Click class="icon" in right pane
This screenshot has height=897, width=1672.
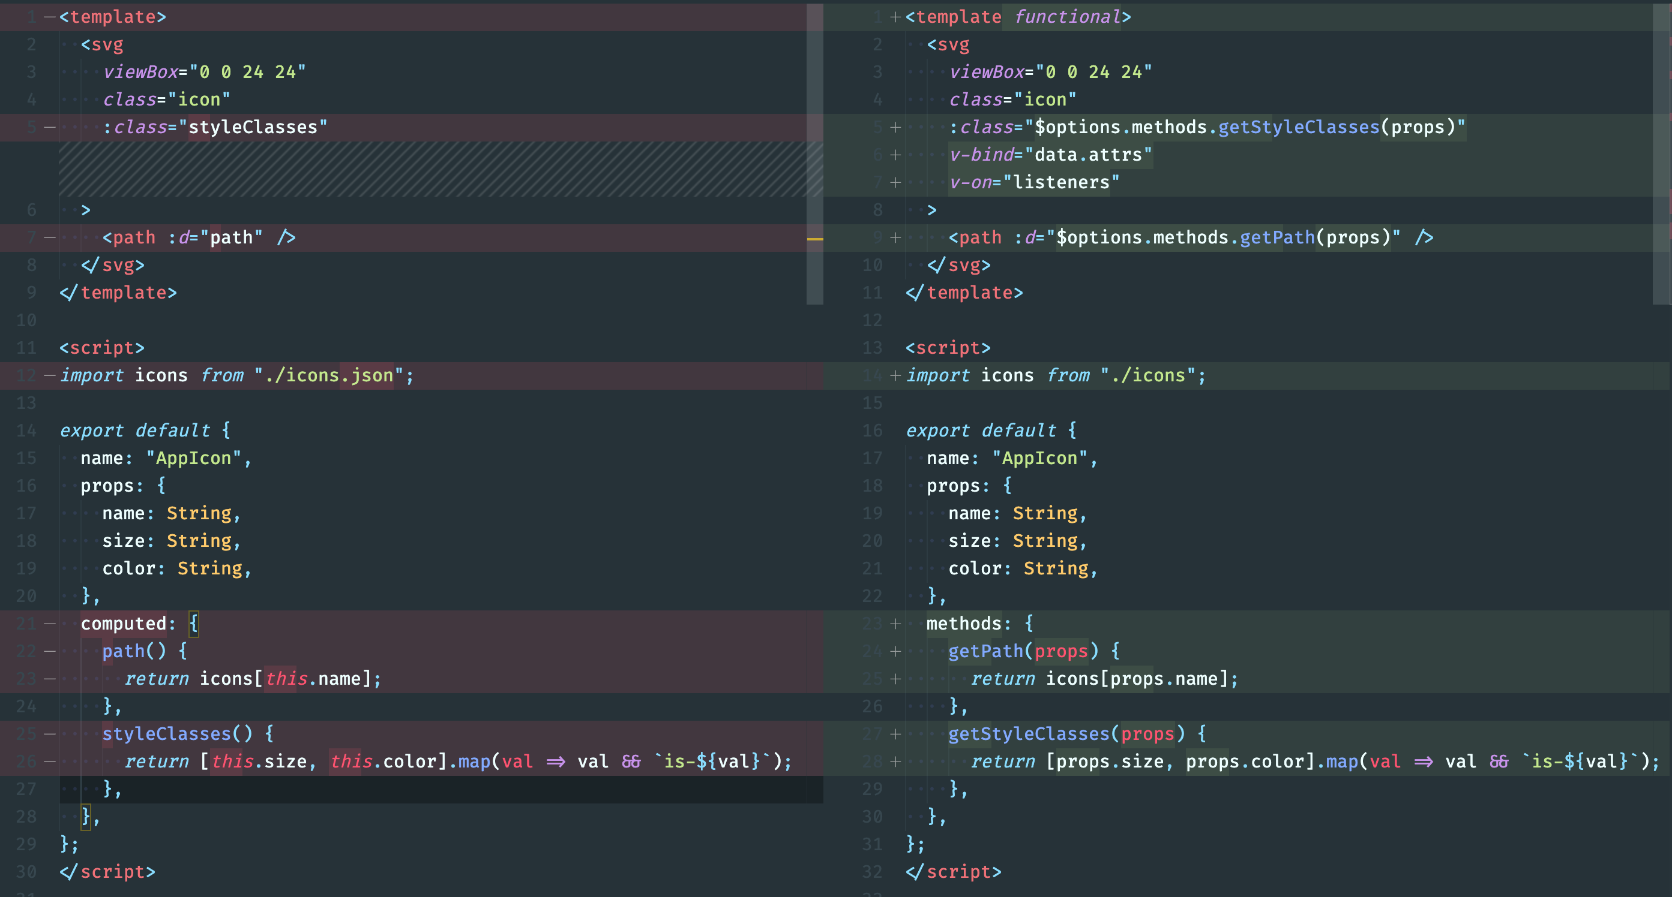[1012, 100]
